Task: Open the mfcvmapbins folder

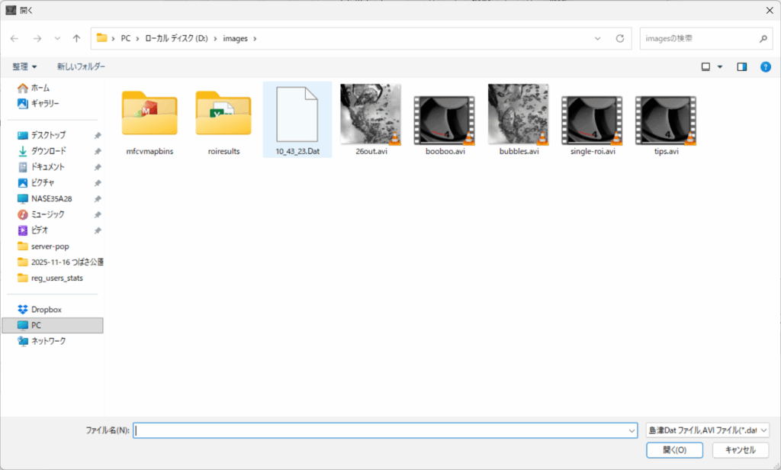Action: point(149,120)
